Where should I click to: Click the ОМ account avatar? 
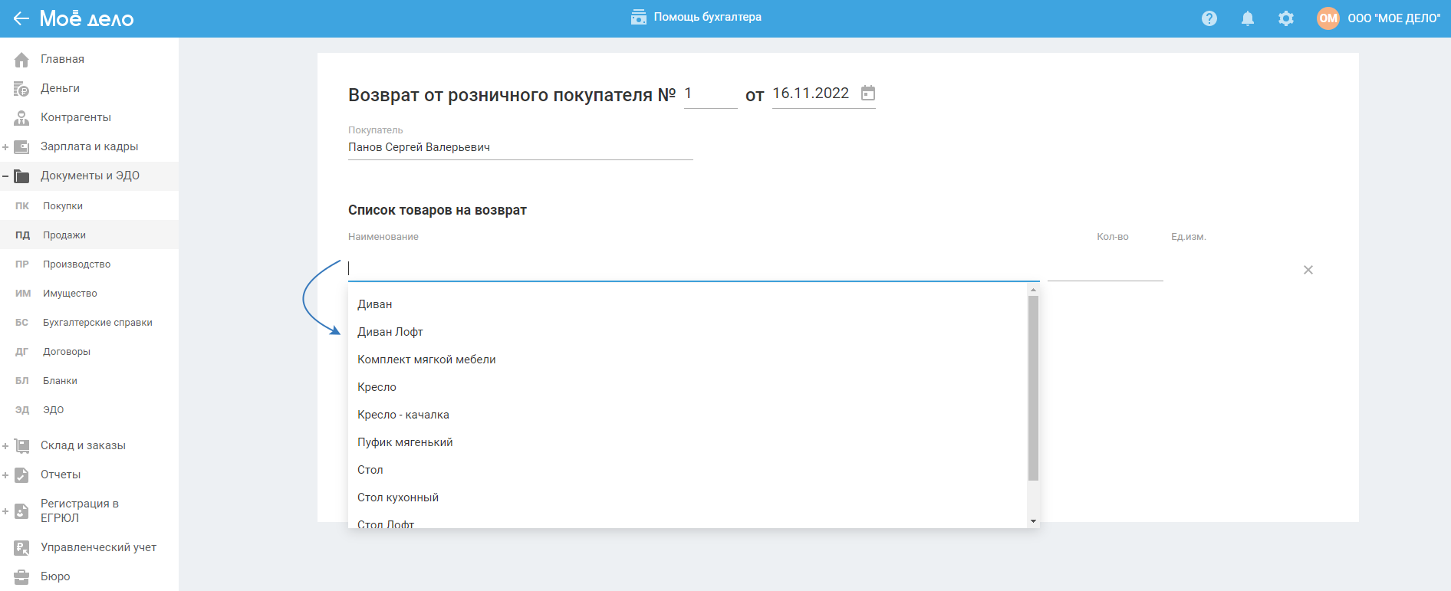[x=1328, y=18]
